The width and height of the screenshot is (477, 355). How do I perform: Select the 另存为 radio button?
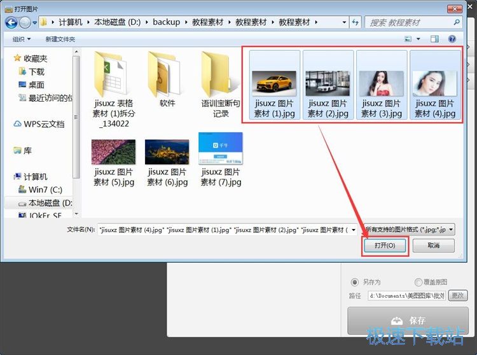tap(354, 282)
